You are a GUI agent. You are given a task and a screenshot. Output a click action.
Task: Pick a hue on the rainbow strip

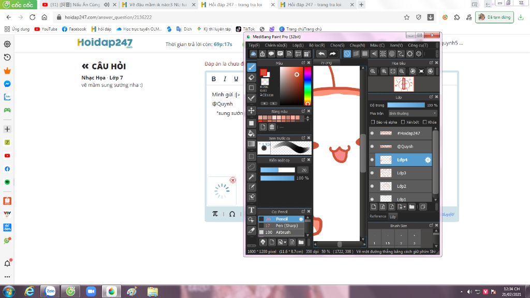coord(307,86)
